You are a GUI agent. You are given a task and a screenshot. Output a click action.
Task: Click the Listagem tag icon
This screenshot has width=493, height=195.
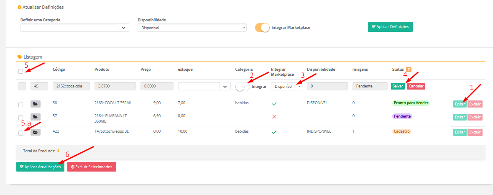[19, 56]
